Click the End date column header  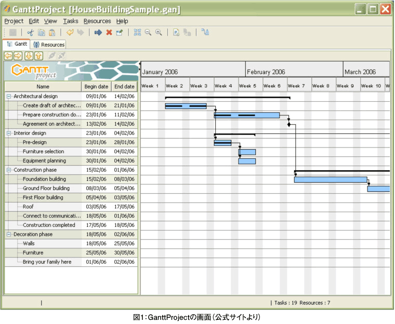point(124,87)
